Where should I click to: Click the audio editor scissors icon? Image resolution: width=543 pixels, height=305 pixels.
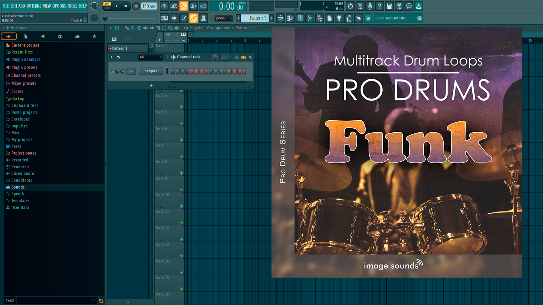click(x=360, y=6)
